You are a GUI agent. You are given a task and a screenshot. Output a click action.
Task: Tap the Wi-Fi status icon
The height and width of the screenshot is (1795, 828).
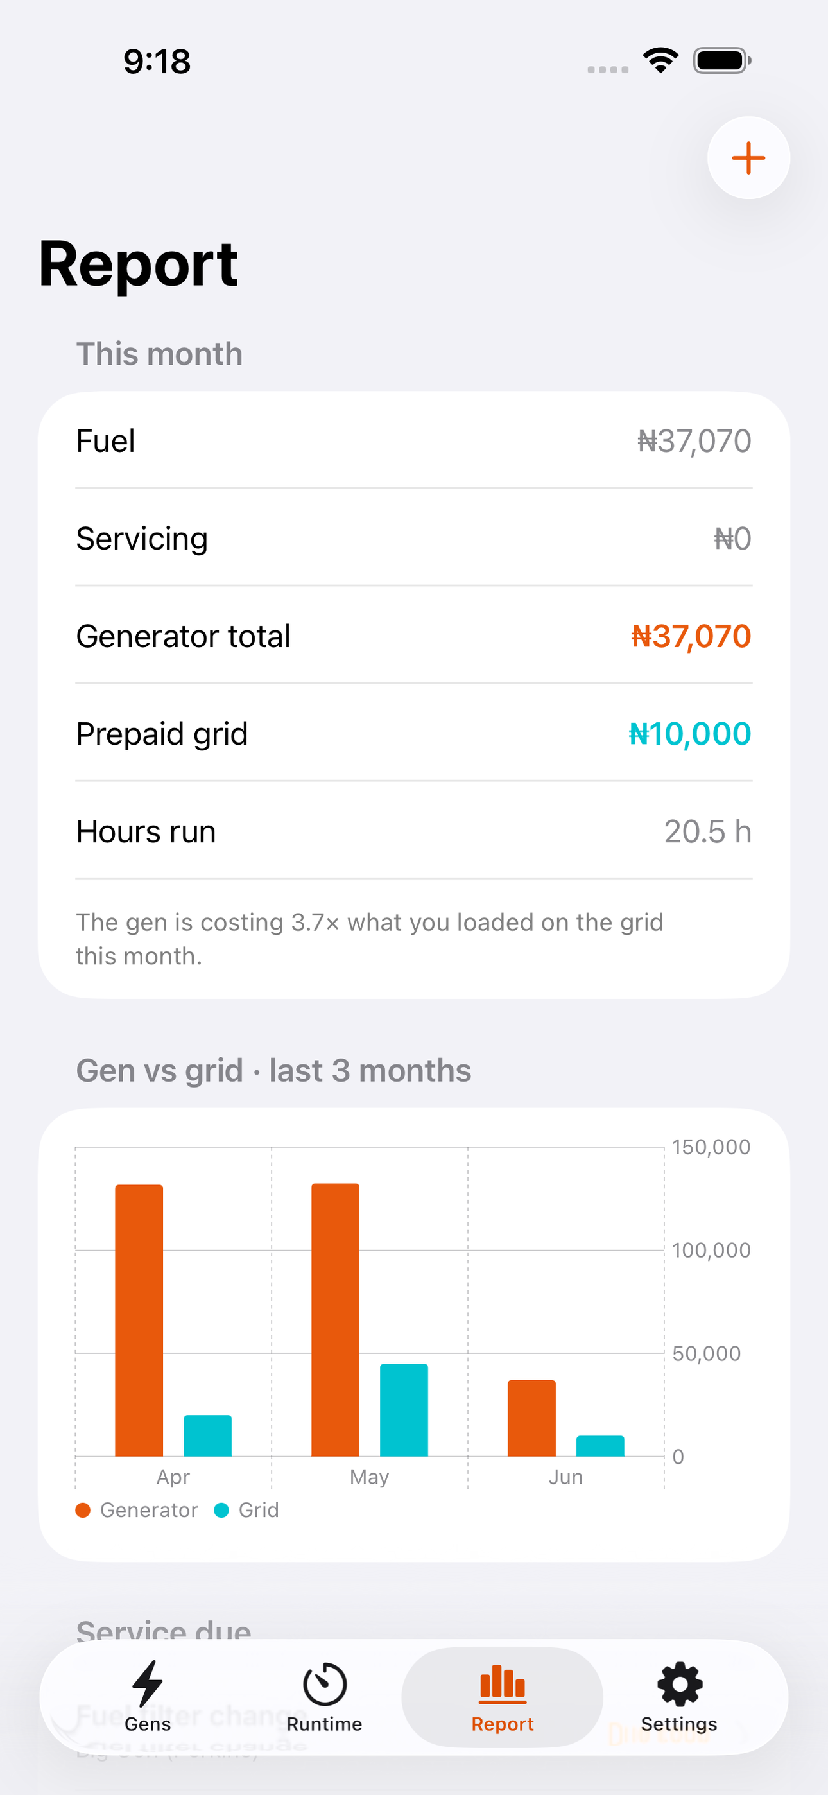pyautogui.click(x=660, y=60)
